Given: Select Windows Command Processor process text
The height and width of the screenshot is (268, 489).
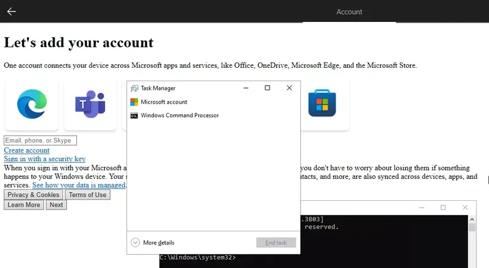Looking at the screenshot, I should (x=180, y=115).
